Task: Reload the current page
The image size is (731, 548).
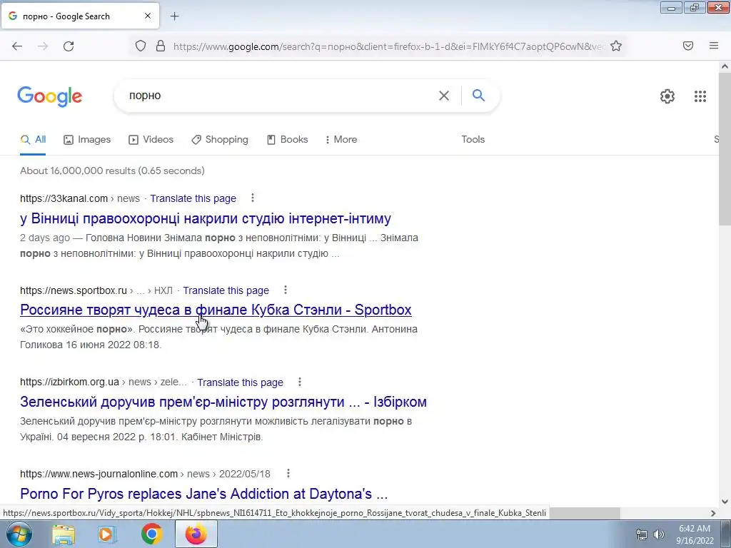Action: click(69, 46)
